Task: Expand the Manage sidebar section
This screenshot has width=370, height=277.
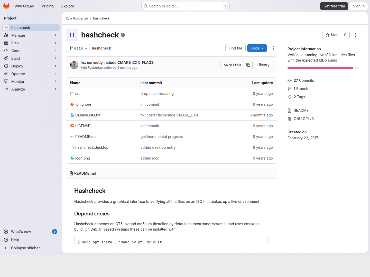Action: coord(31,35)
